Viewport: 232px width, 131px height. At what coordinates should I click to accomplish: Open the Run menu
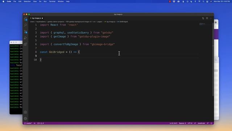coord(45,1)
